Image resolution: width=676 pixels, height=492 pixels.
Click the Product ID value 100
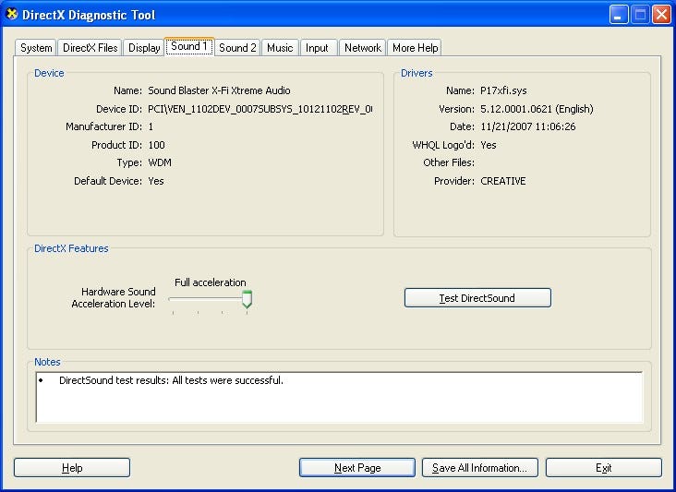coord(156,145)
